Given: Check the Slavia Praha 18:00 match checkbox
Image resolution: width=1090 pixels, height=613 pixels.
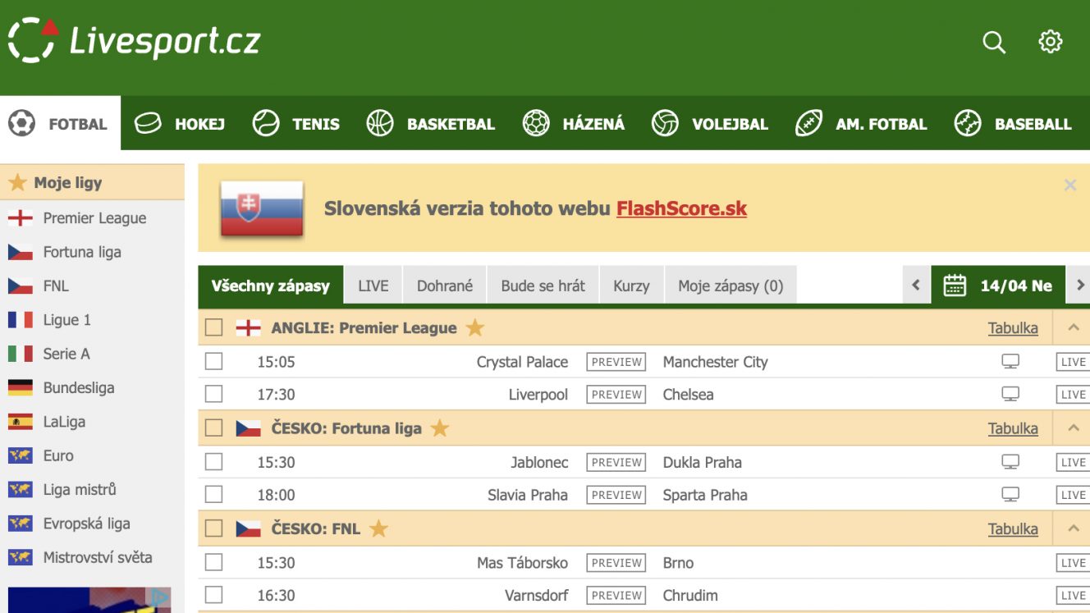Looking at the screenshot, I should click(214, 495).
